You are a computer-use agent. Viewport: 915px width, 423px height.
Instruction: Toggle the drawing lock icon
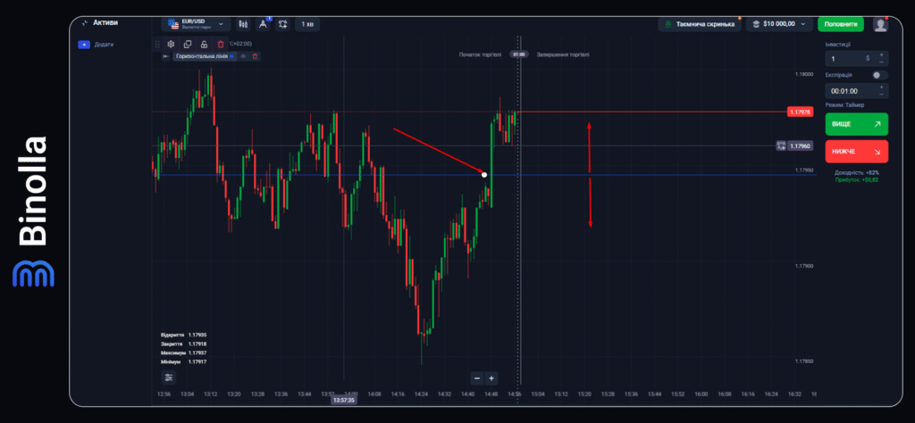[x=205, y=44]
